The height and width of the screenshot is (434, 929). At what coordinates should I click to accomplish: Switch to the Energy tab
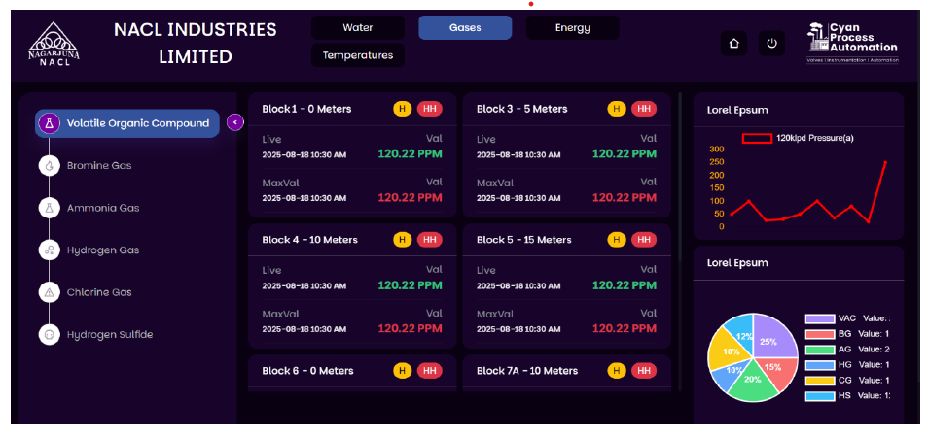click(572, 28)
